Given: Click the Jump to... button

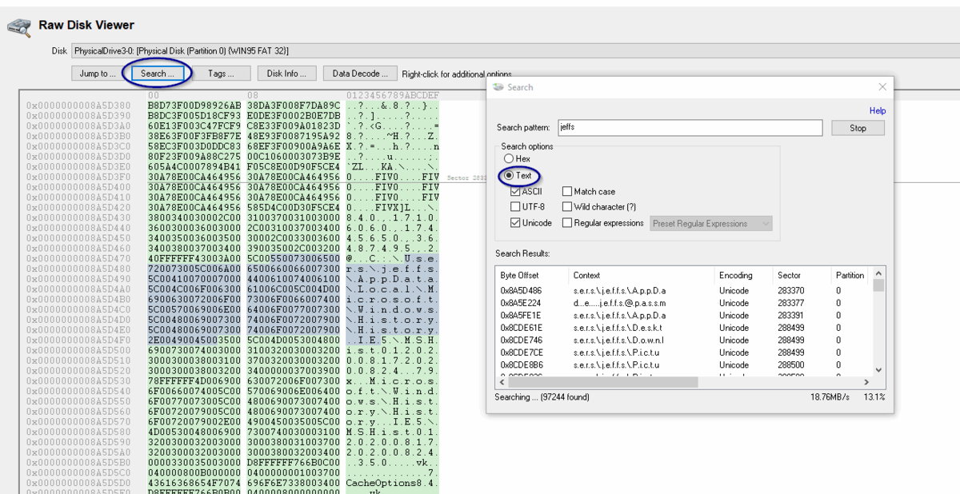Looking at the screenshot, I should [98, 74].
